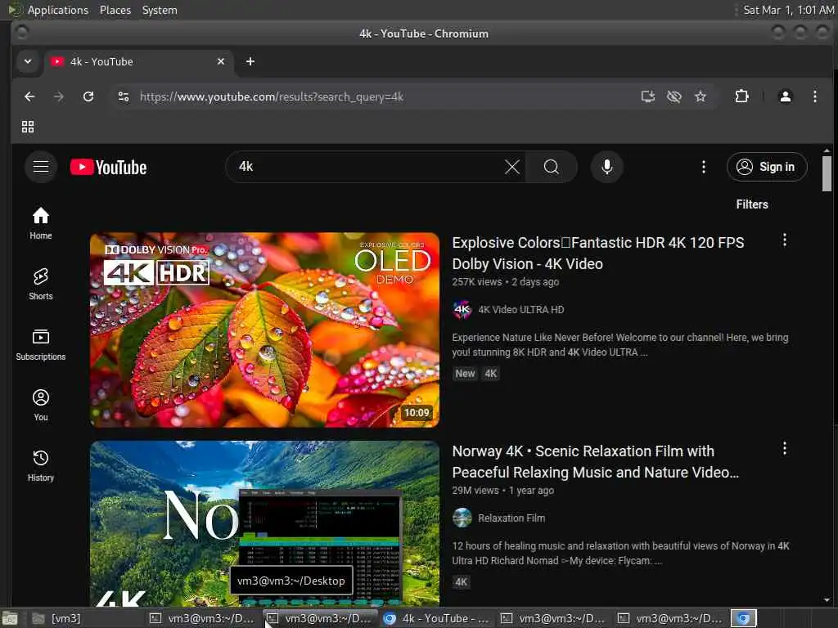Open 4K Video ULTRA HD channel avatar

462,310
